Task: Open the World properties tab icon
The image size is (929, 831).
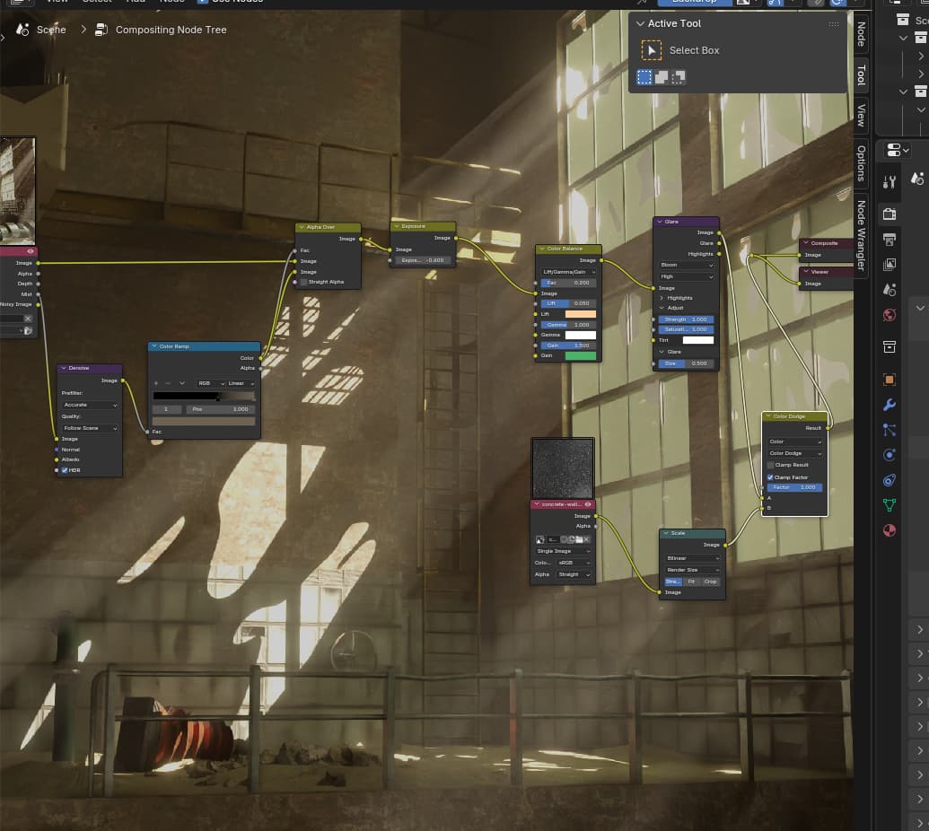Action: click(889, 315)
